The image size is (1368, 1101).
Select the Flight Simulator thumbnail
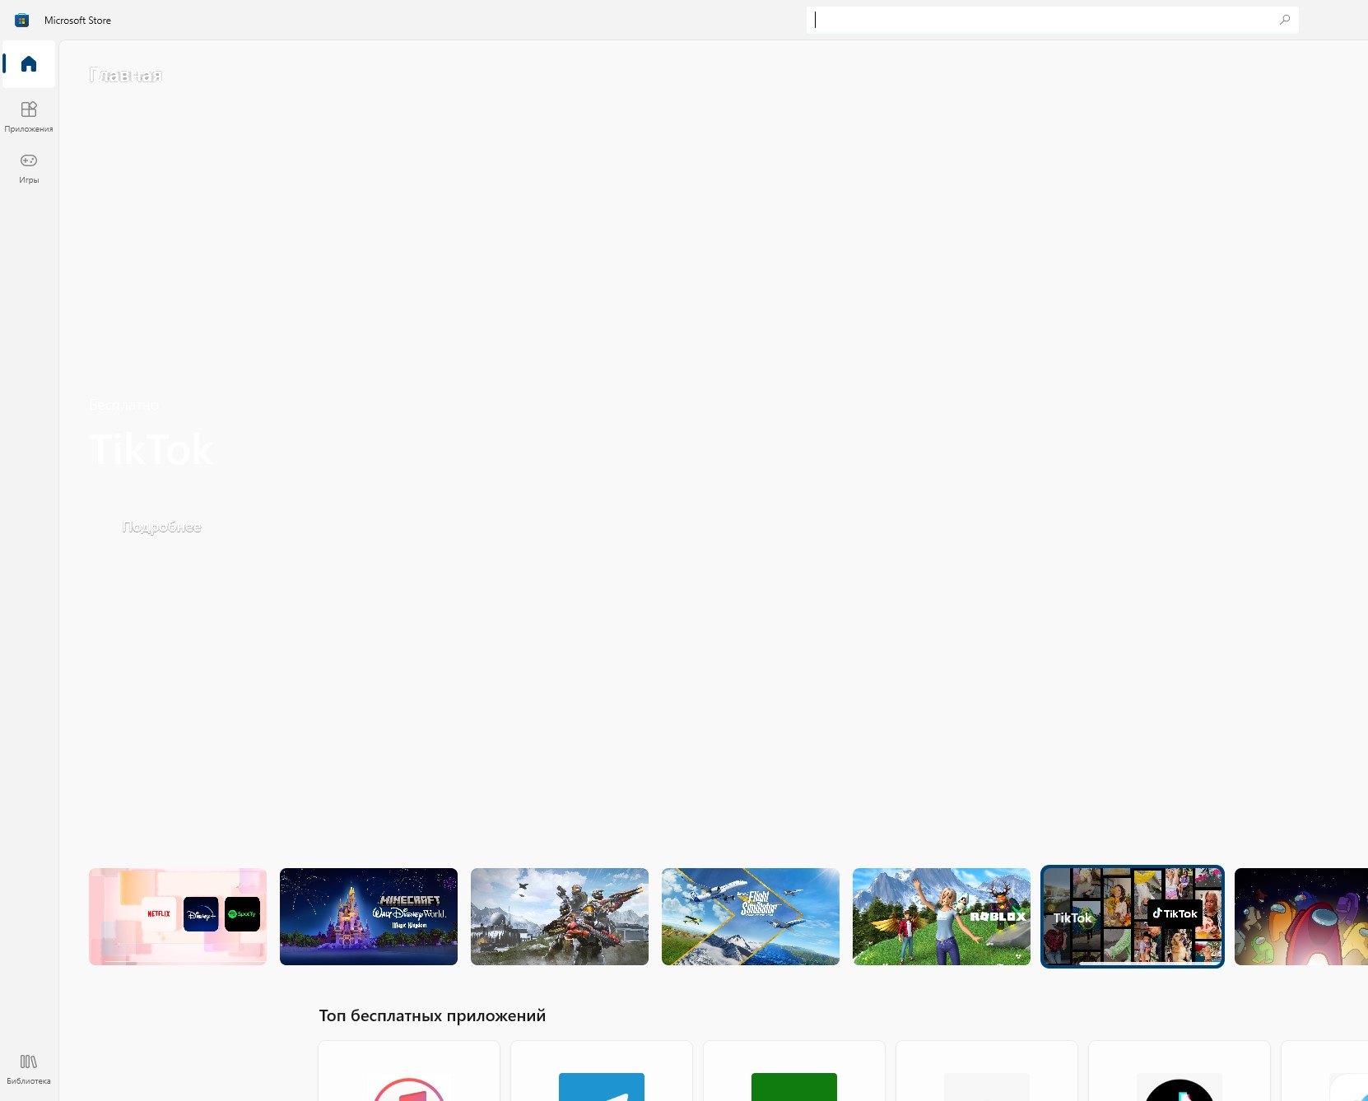click(751, 917)
